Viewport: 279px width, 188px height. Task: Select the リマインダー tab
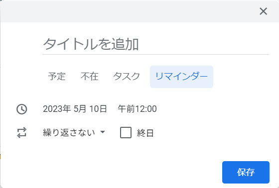181,77
